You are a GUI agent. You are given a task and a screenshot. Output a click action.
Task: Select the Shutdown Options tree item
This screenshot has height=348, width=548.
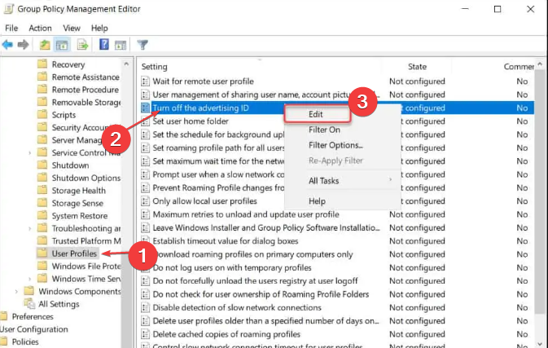click(86, 178)
